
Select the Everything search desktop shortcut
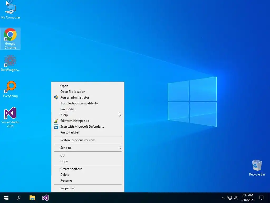click(x=10, y=89)
